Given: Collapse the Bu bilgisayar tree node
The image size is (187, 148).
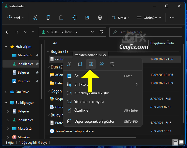Looking at the screenshot, I should pyautogui.click(x=6, y=103).
